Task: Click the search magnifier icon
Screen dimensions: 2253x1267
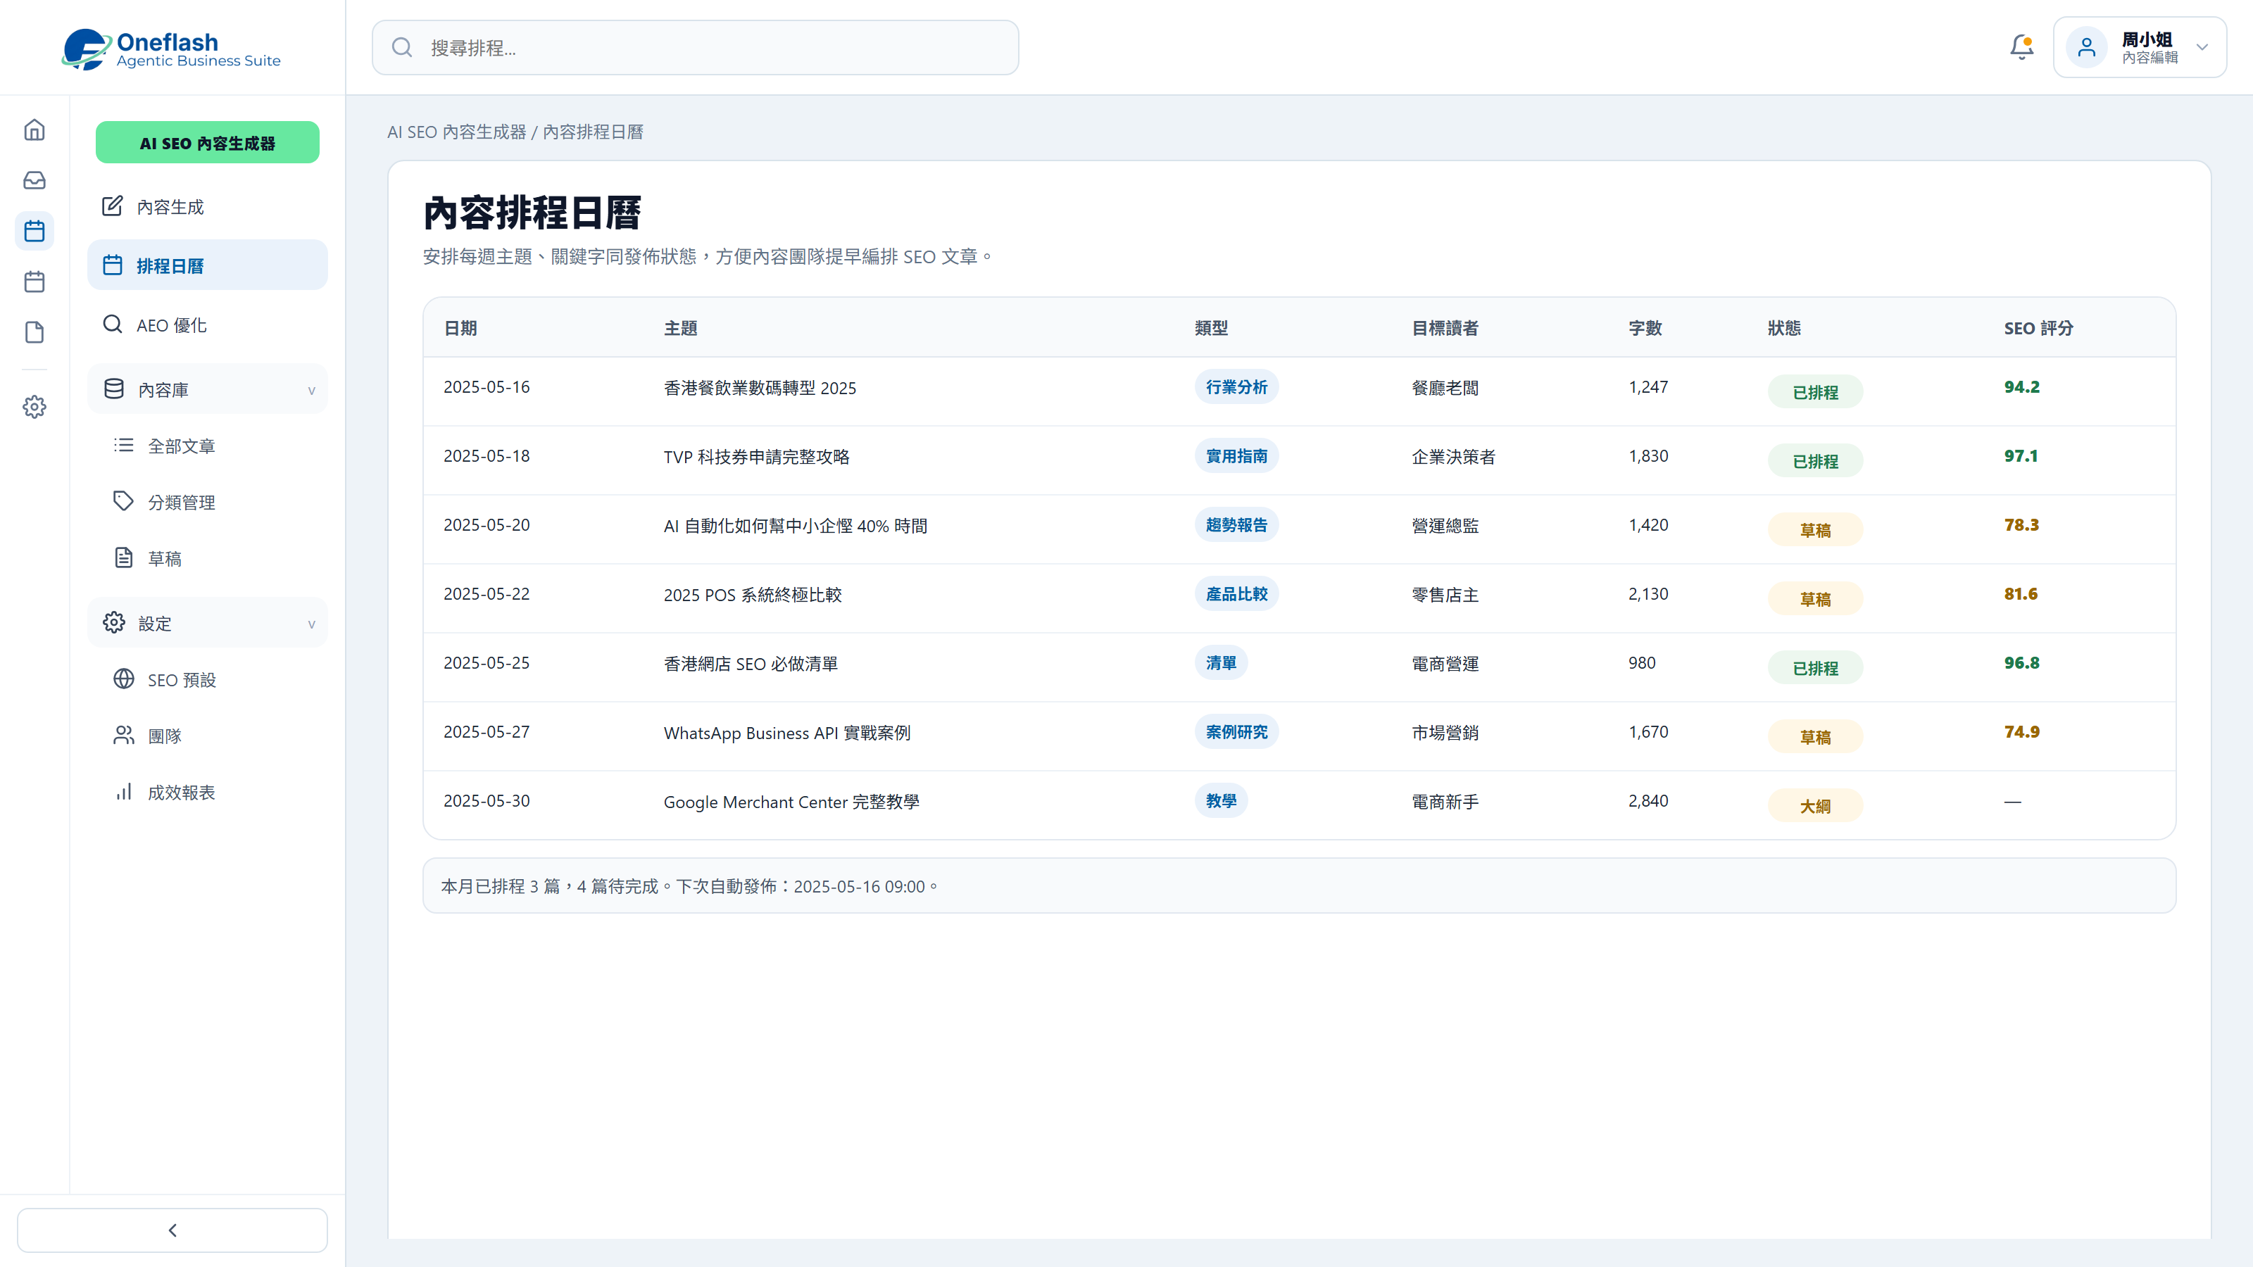Action: coord(401,47)
